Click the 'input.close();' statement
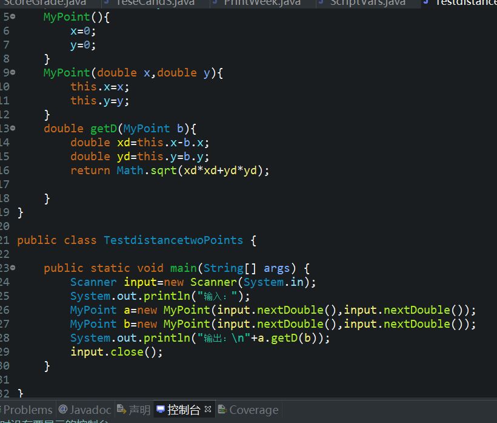Screen dimensions: 497x423 pos(116,352)
